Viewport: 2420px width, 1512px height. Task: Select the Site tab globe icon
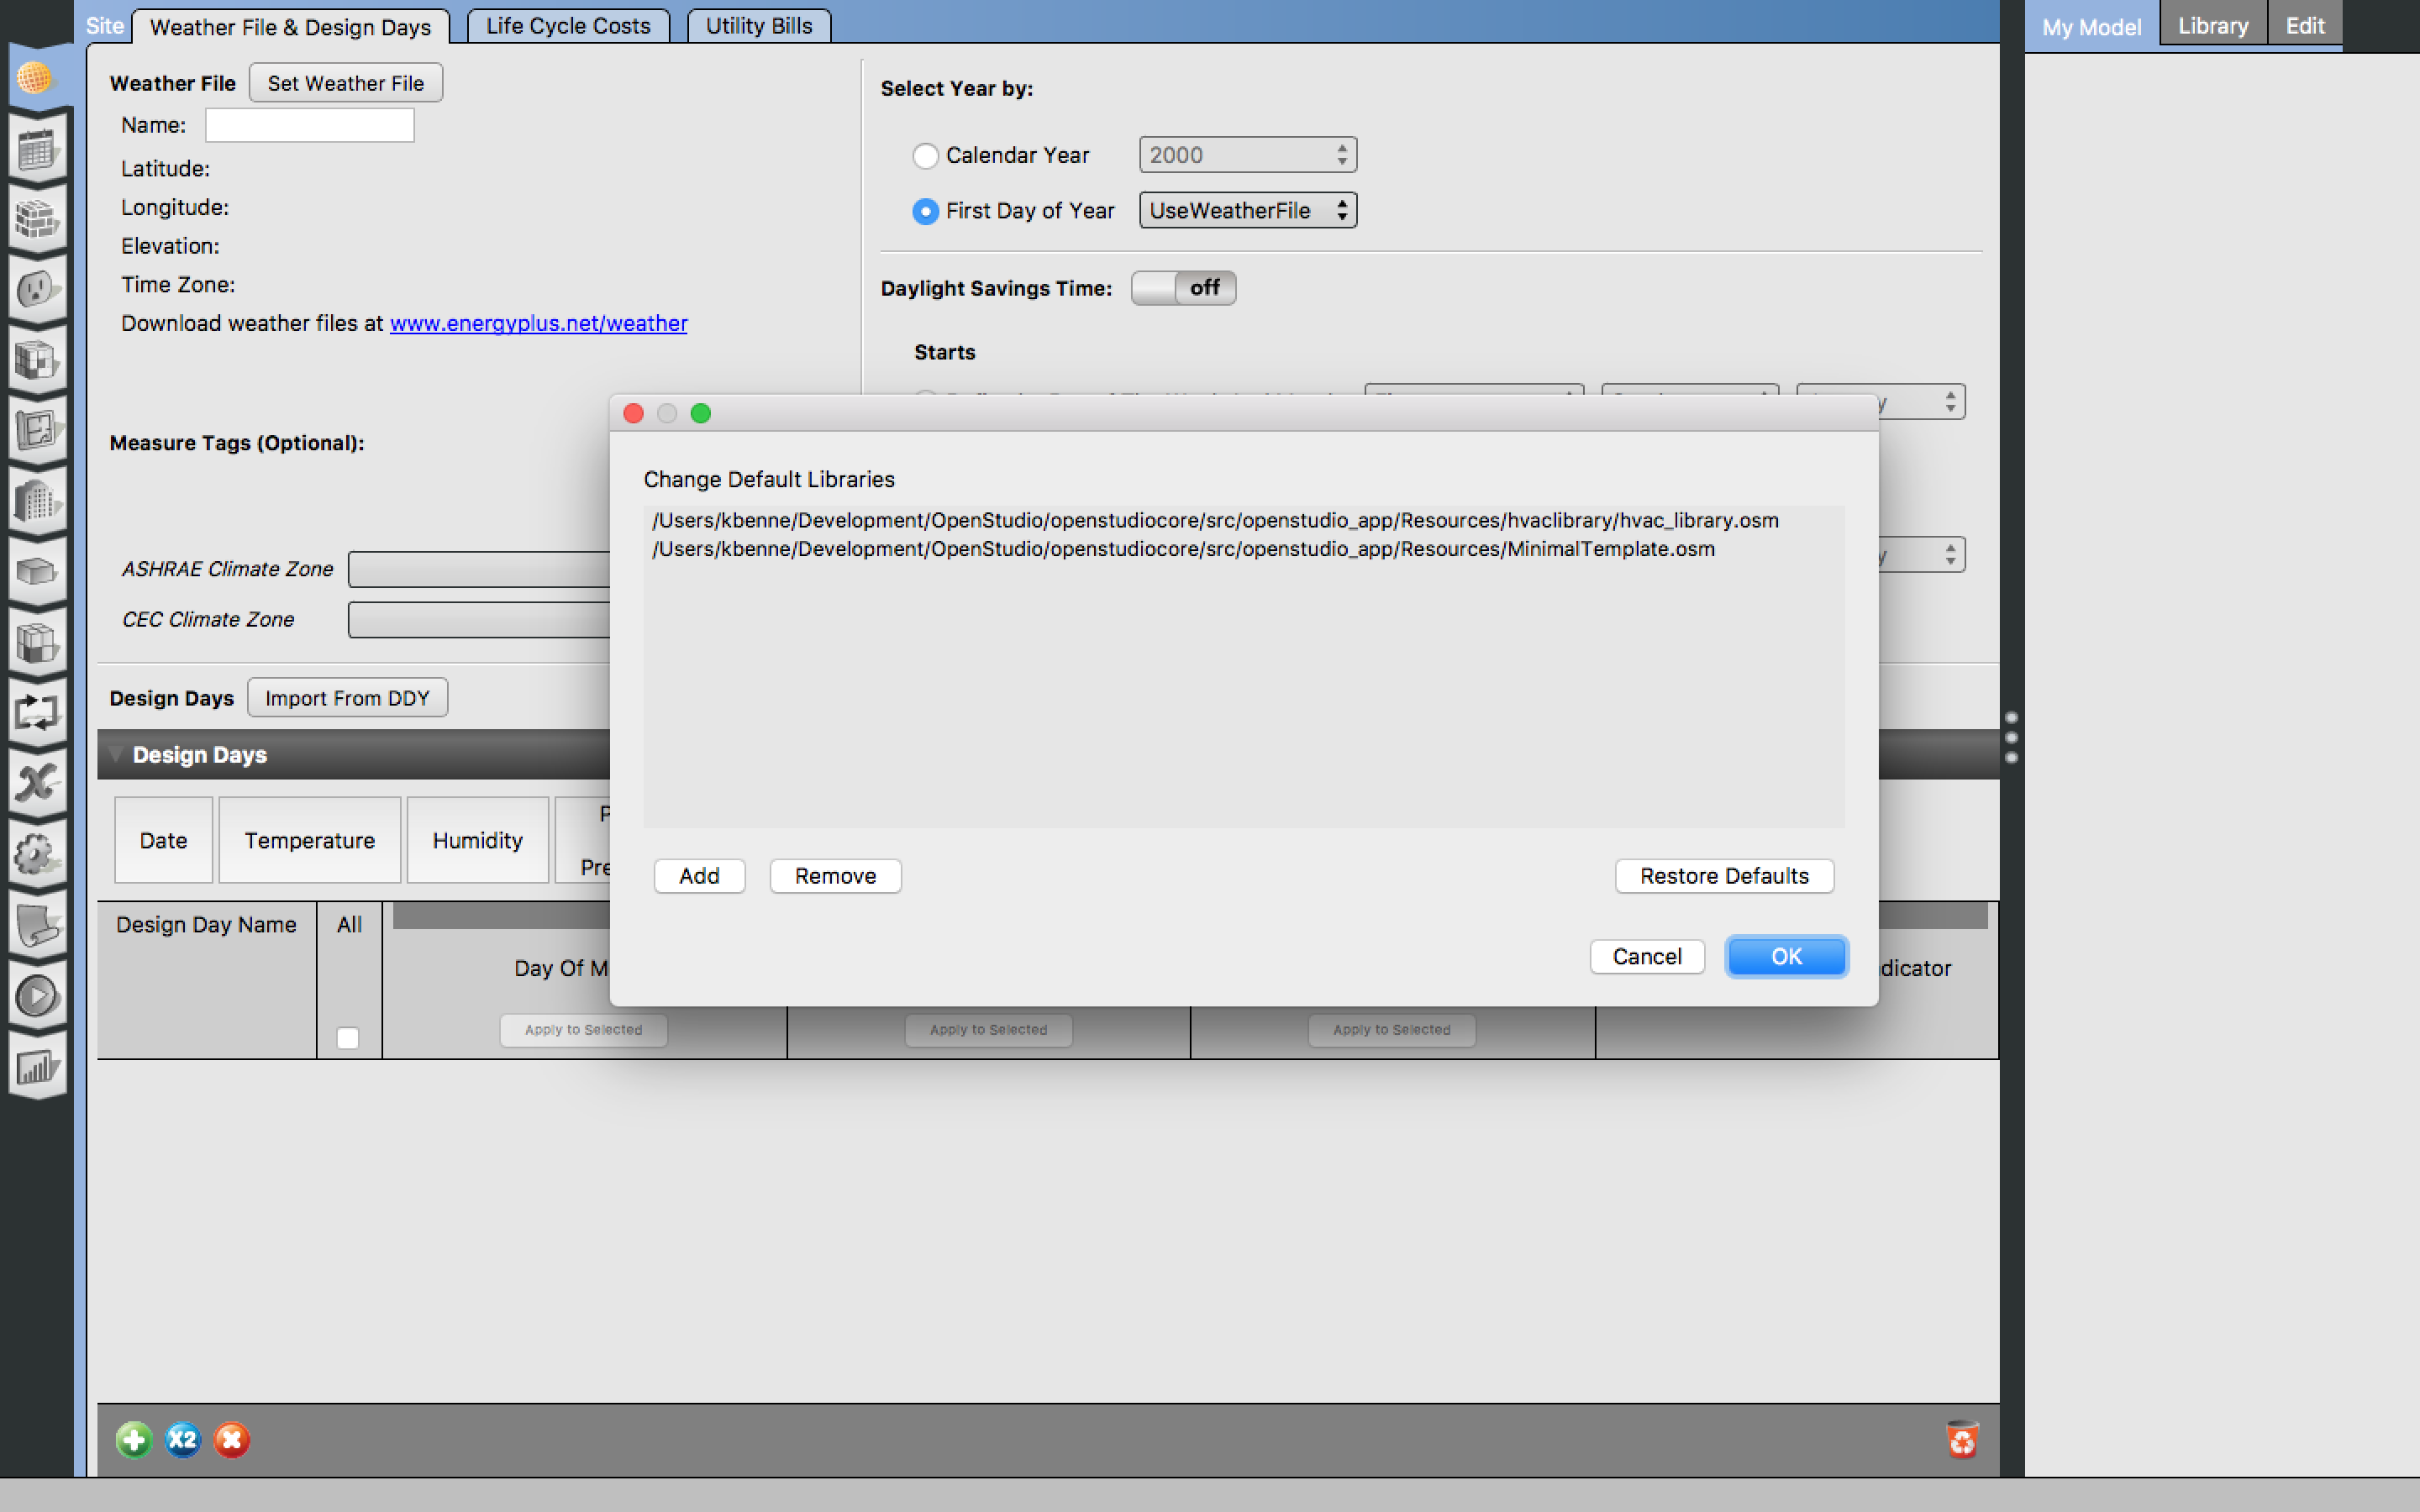click(37, 77)
